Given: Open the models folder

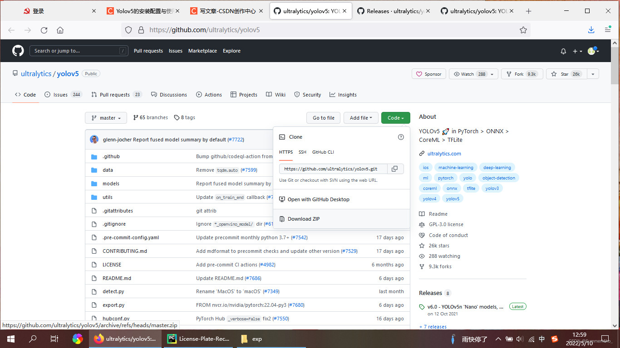Looking at the screenshot, I should [111, 184].
